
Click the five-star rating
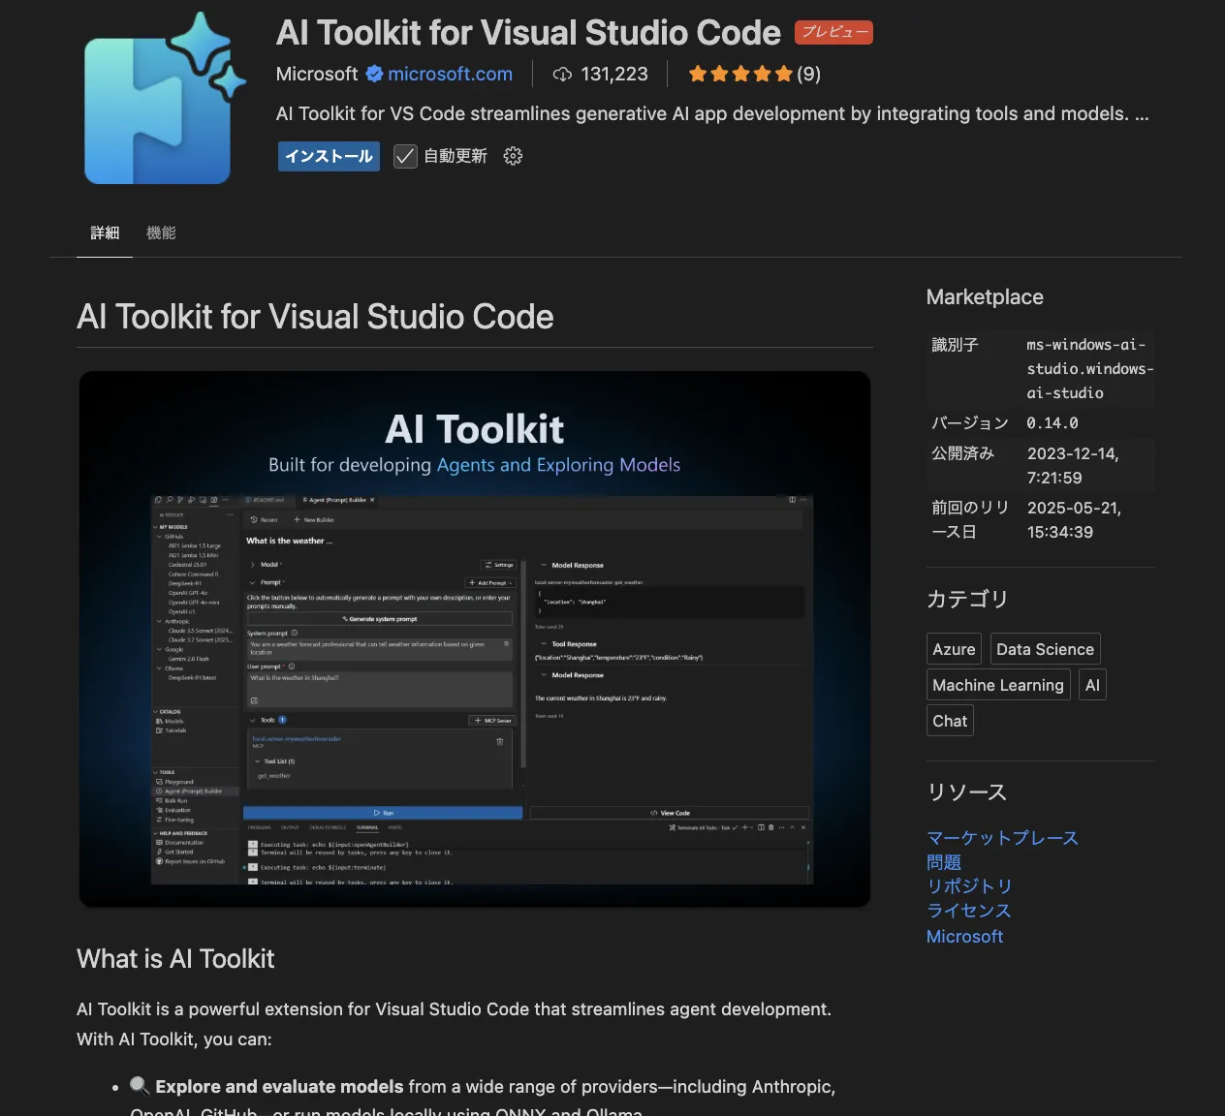click(x=740, y=75)
